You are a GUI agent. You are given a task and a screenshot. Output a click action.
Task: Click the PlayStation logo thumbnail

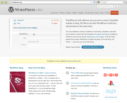[x=111, y=83]
